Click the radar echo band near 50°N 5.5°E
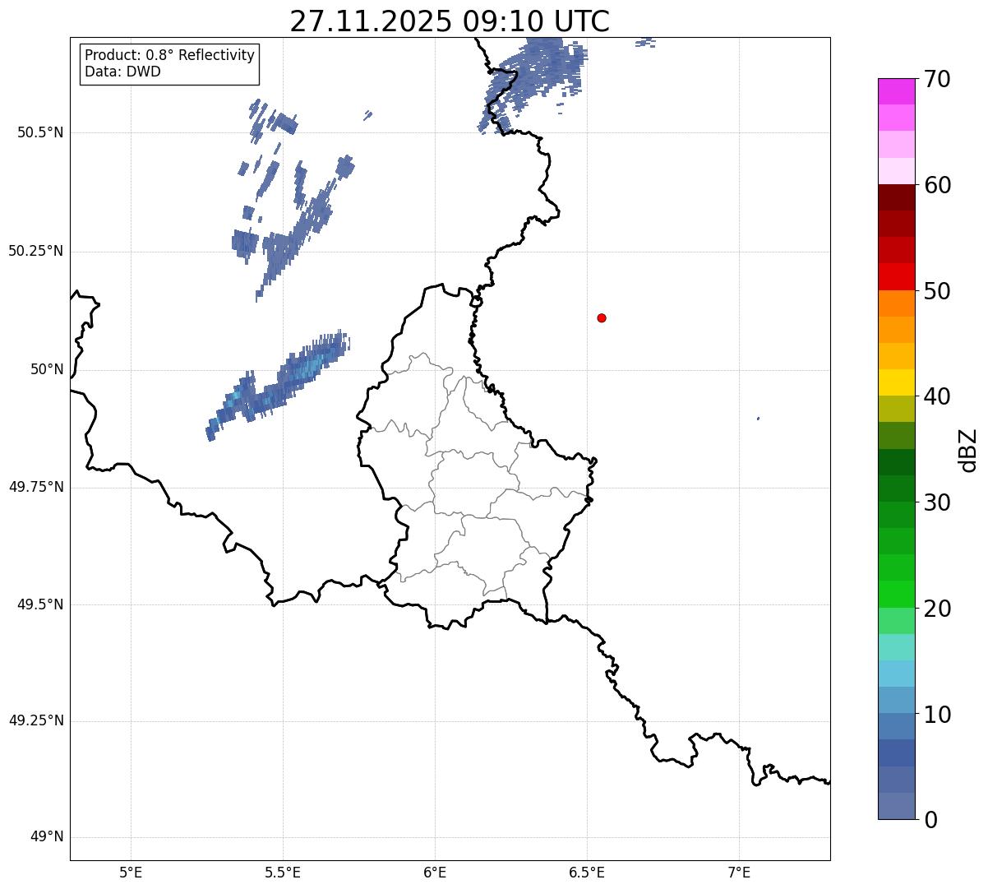Screen dimensions: 988x889 click(278, 387)
